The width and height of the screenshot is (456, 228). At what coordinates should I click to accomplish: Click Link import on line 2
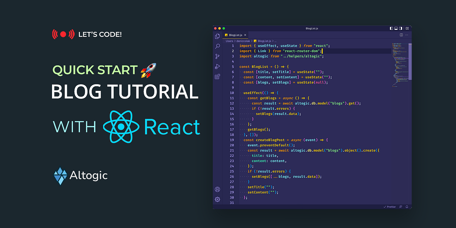[262, 51]
